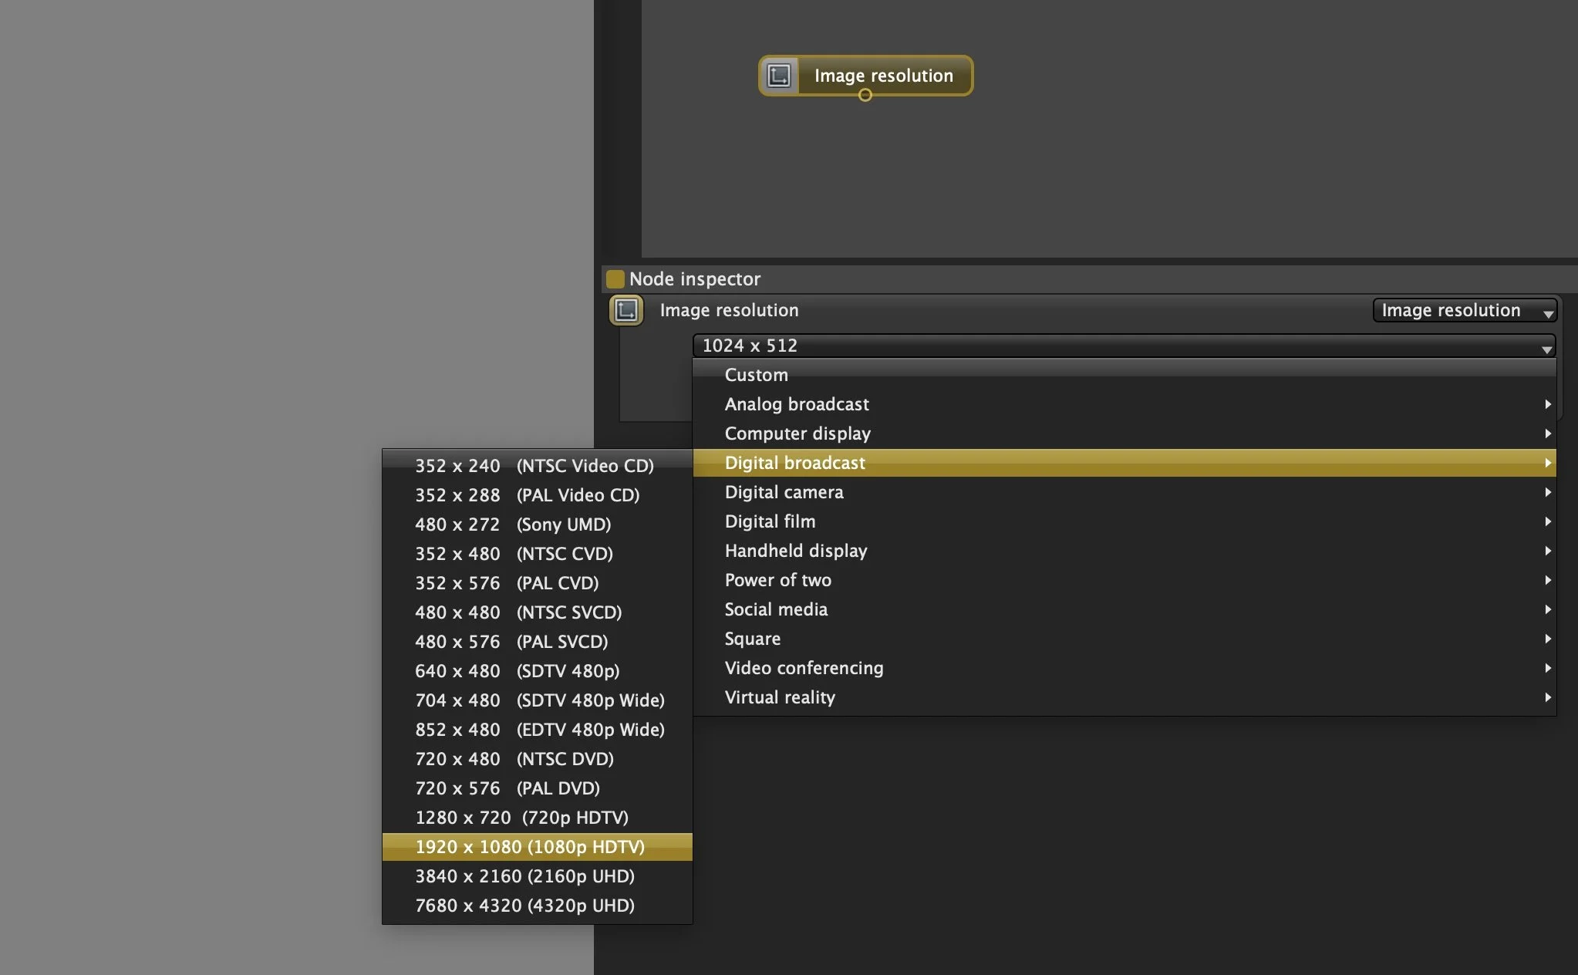The height and width of the screenshot is (975, 1578).
Task: Click the yellow Node inspector panel square
Action: (615, 278)
